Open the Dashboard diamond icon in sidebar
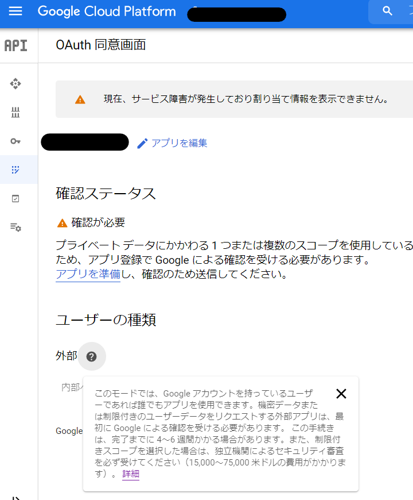The height and width of the screenshot is (500, 413). click(x=15, y=84)
